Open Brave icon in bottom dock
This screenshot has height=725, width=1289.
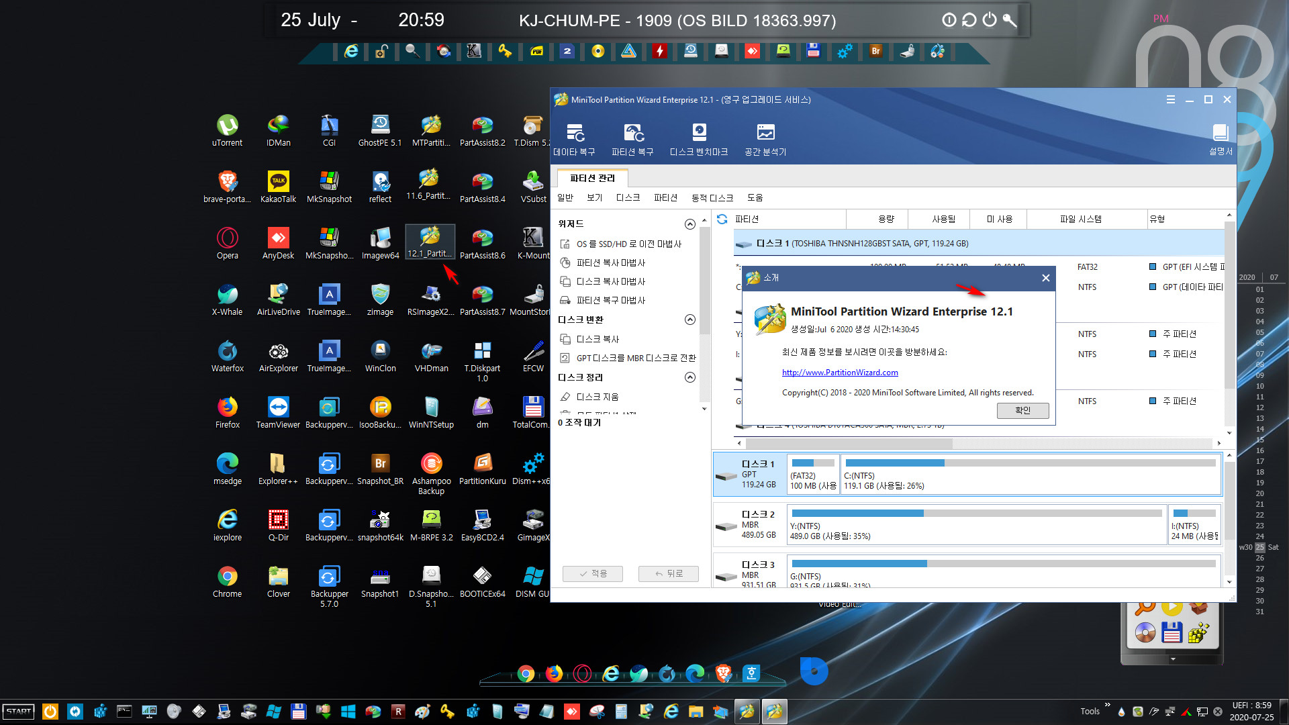click(x=723, y=673)
